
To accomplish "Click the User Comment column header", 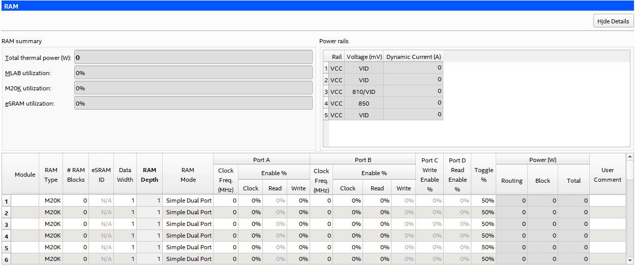I will (608, 175).
